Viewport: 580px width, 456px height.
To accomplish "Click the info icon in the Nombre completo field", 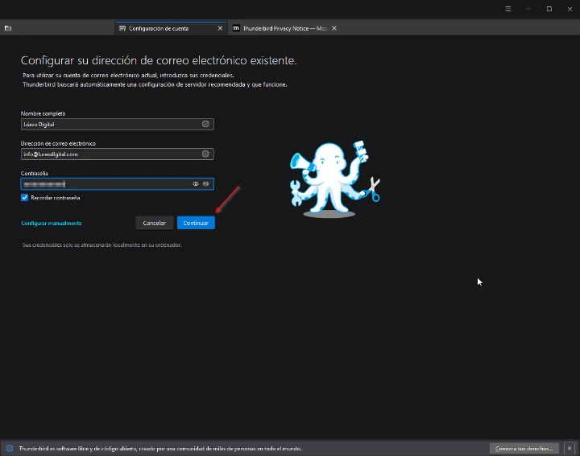I will click(205, 124).
